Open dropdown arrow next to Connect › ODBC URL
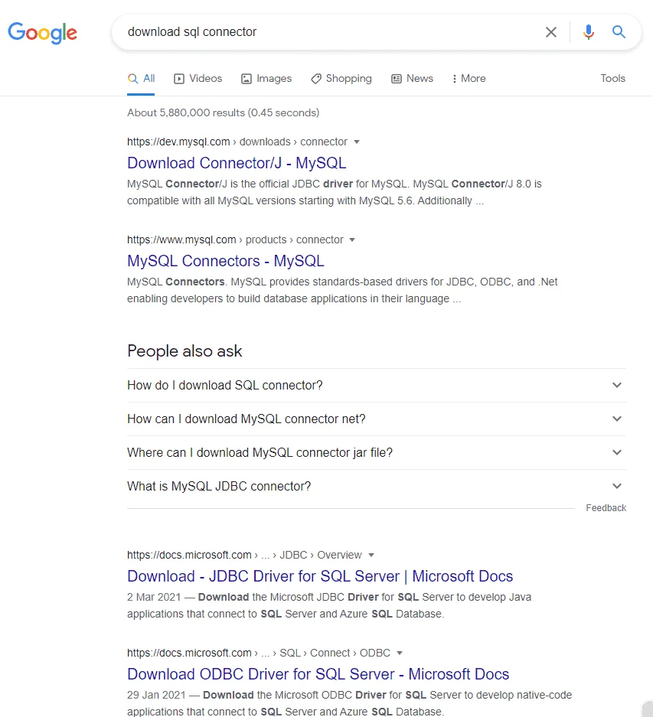Image resolution: width=653 pixels, height=717 pixels. tap(400, 653)
